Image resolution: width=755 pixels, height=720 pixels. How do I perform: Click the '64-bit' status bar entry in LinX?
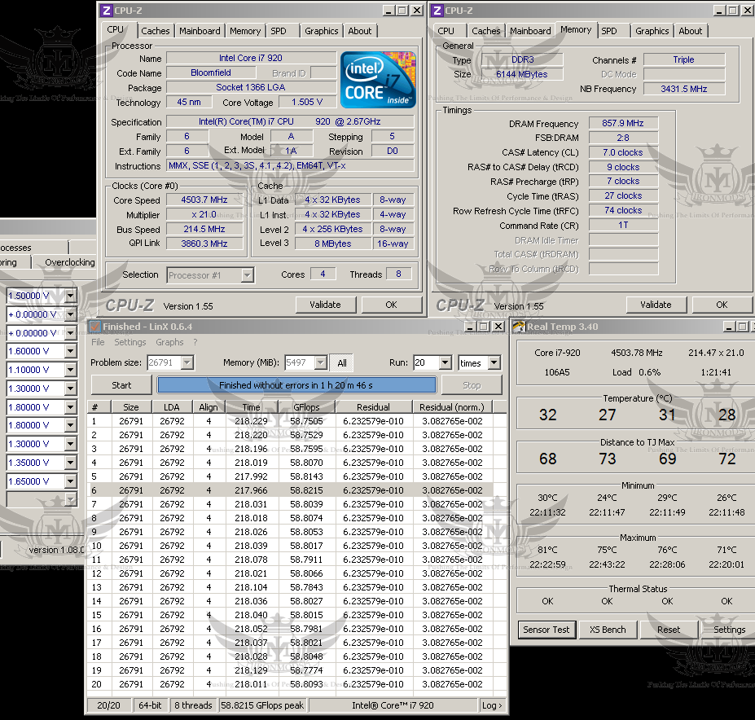point(150,705)
